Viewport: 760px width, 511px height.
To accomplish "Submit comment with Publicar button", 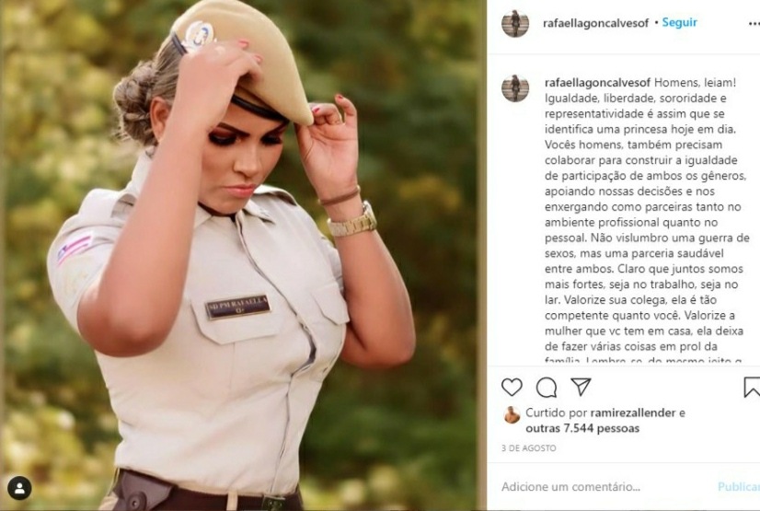I will pyautogui.click(x=739, y=487).
